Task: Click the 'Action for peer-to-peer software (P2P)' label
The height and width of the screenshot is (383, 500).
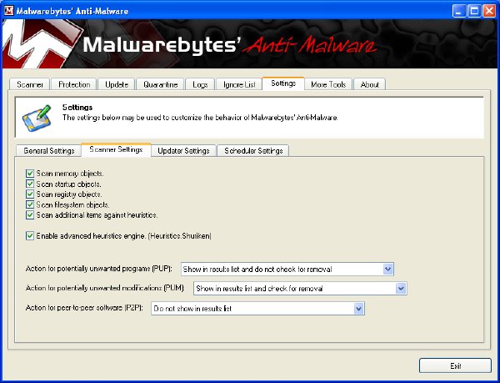Action: point(84,308)
